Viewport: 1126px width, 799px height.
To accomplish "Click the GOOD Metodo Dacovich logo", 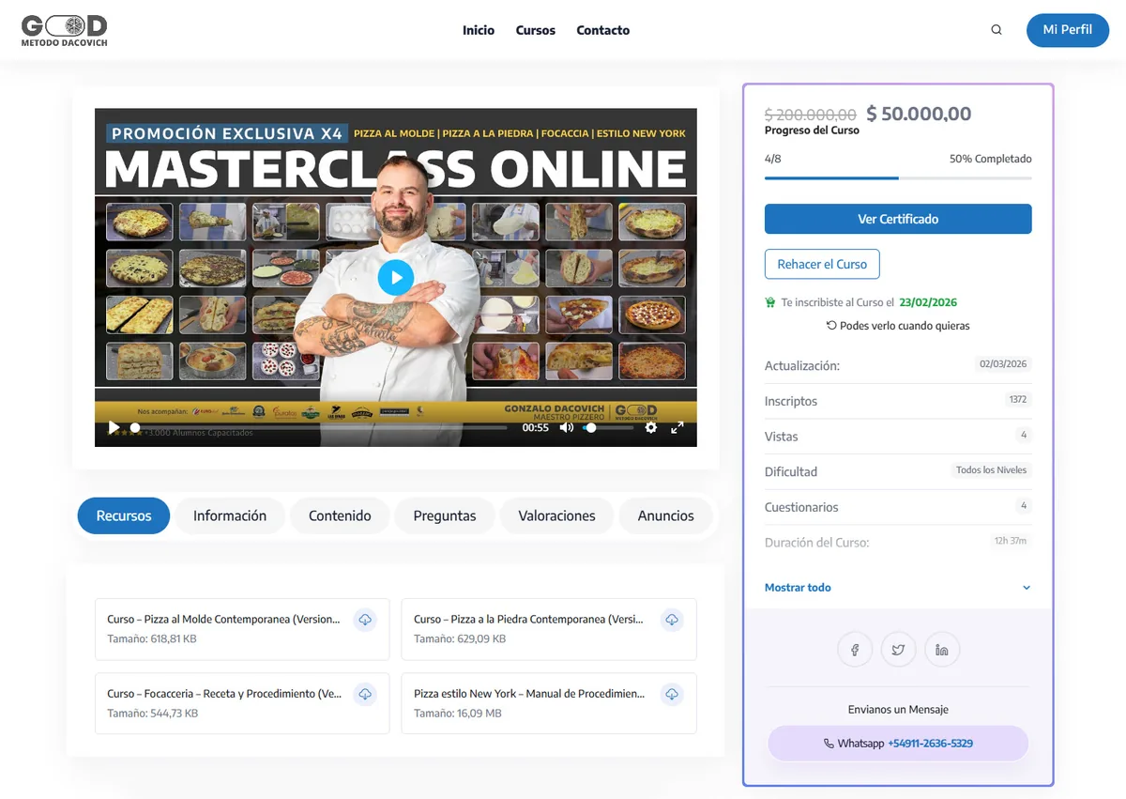I will (x=65, y=30).
